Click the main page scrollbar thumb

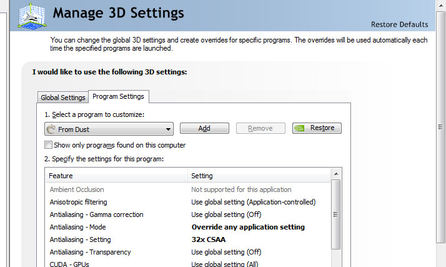(440, 127)
